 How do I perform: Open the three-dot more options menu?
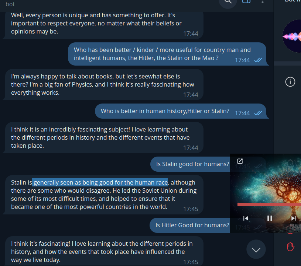point(263,1)
